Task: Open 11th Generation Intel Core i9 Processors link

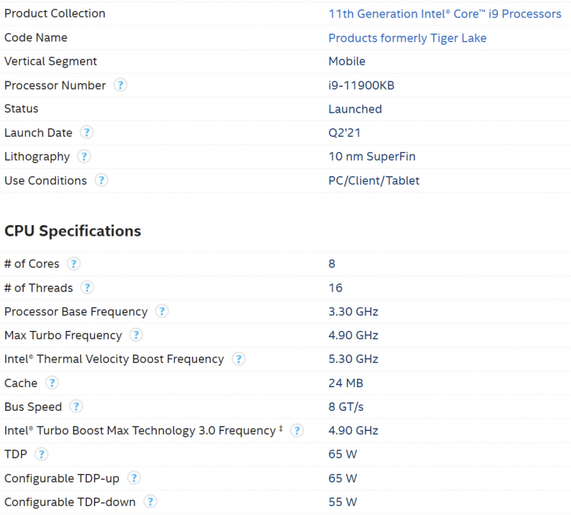Action: (x=445, y=14)
